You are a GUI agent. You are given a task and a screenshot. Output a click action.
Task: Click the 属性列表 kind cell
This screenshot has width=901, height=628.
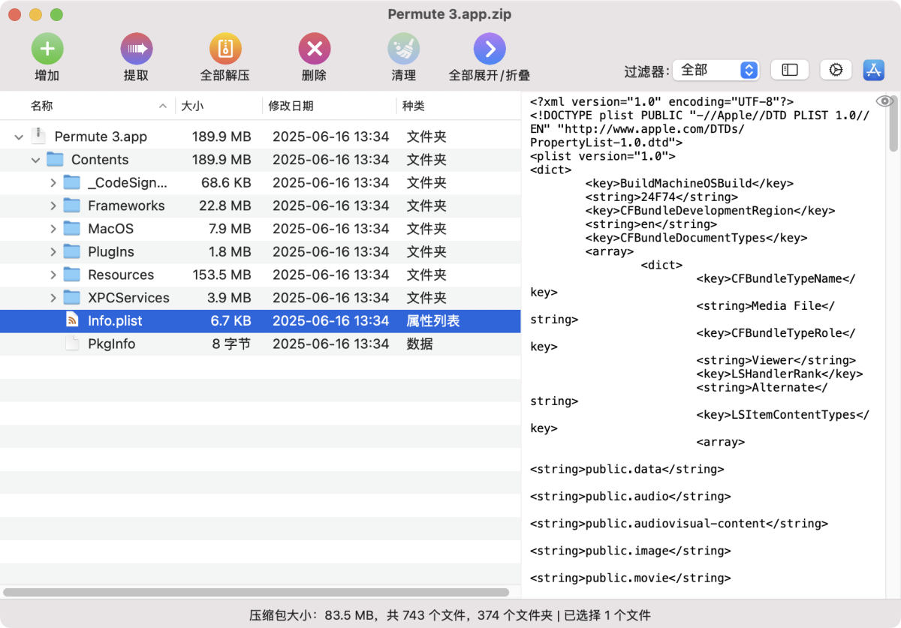433,321
